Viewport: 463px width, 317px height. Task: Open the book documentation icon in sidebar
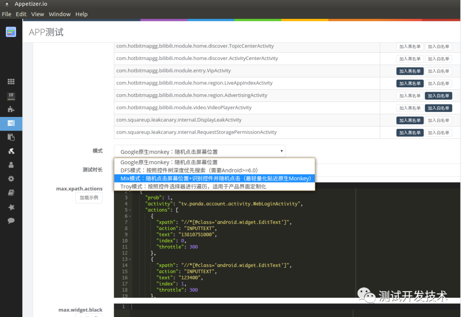(x=11, y=193)
